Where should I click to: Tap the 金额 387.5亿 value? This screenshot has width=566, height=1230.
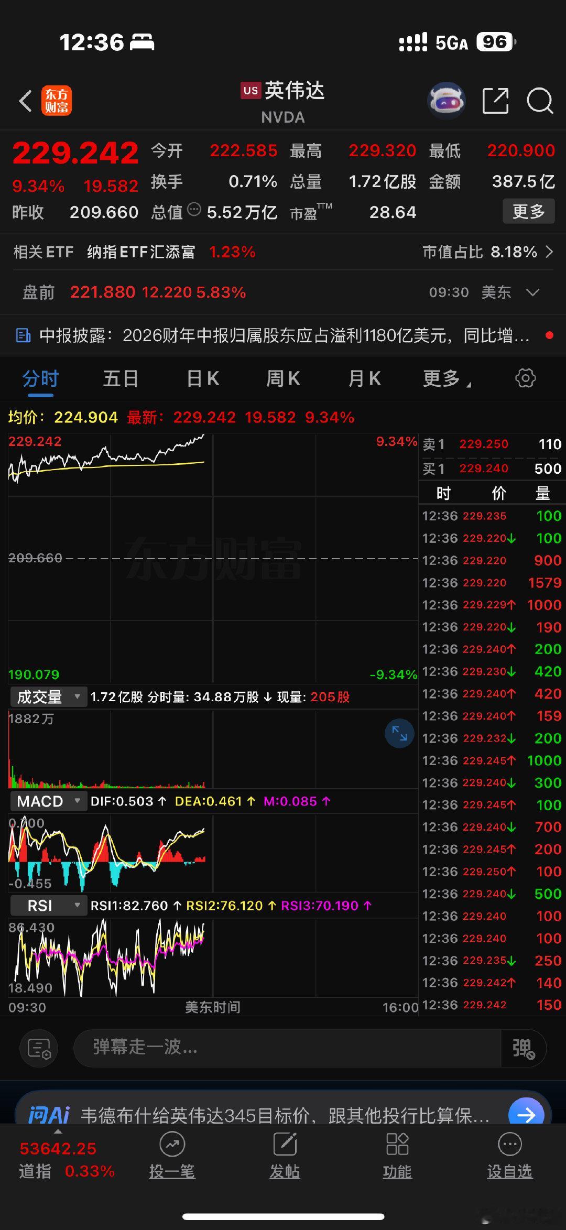(523, 182)
